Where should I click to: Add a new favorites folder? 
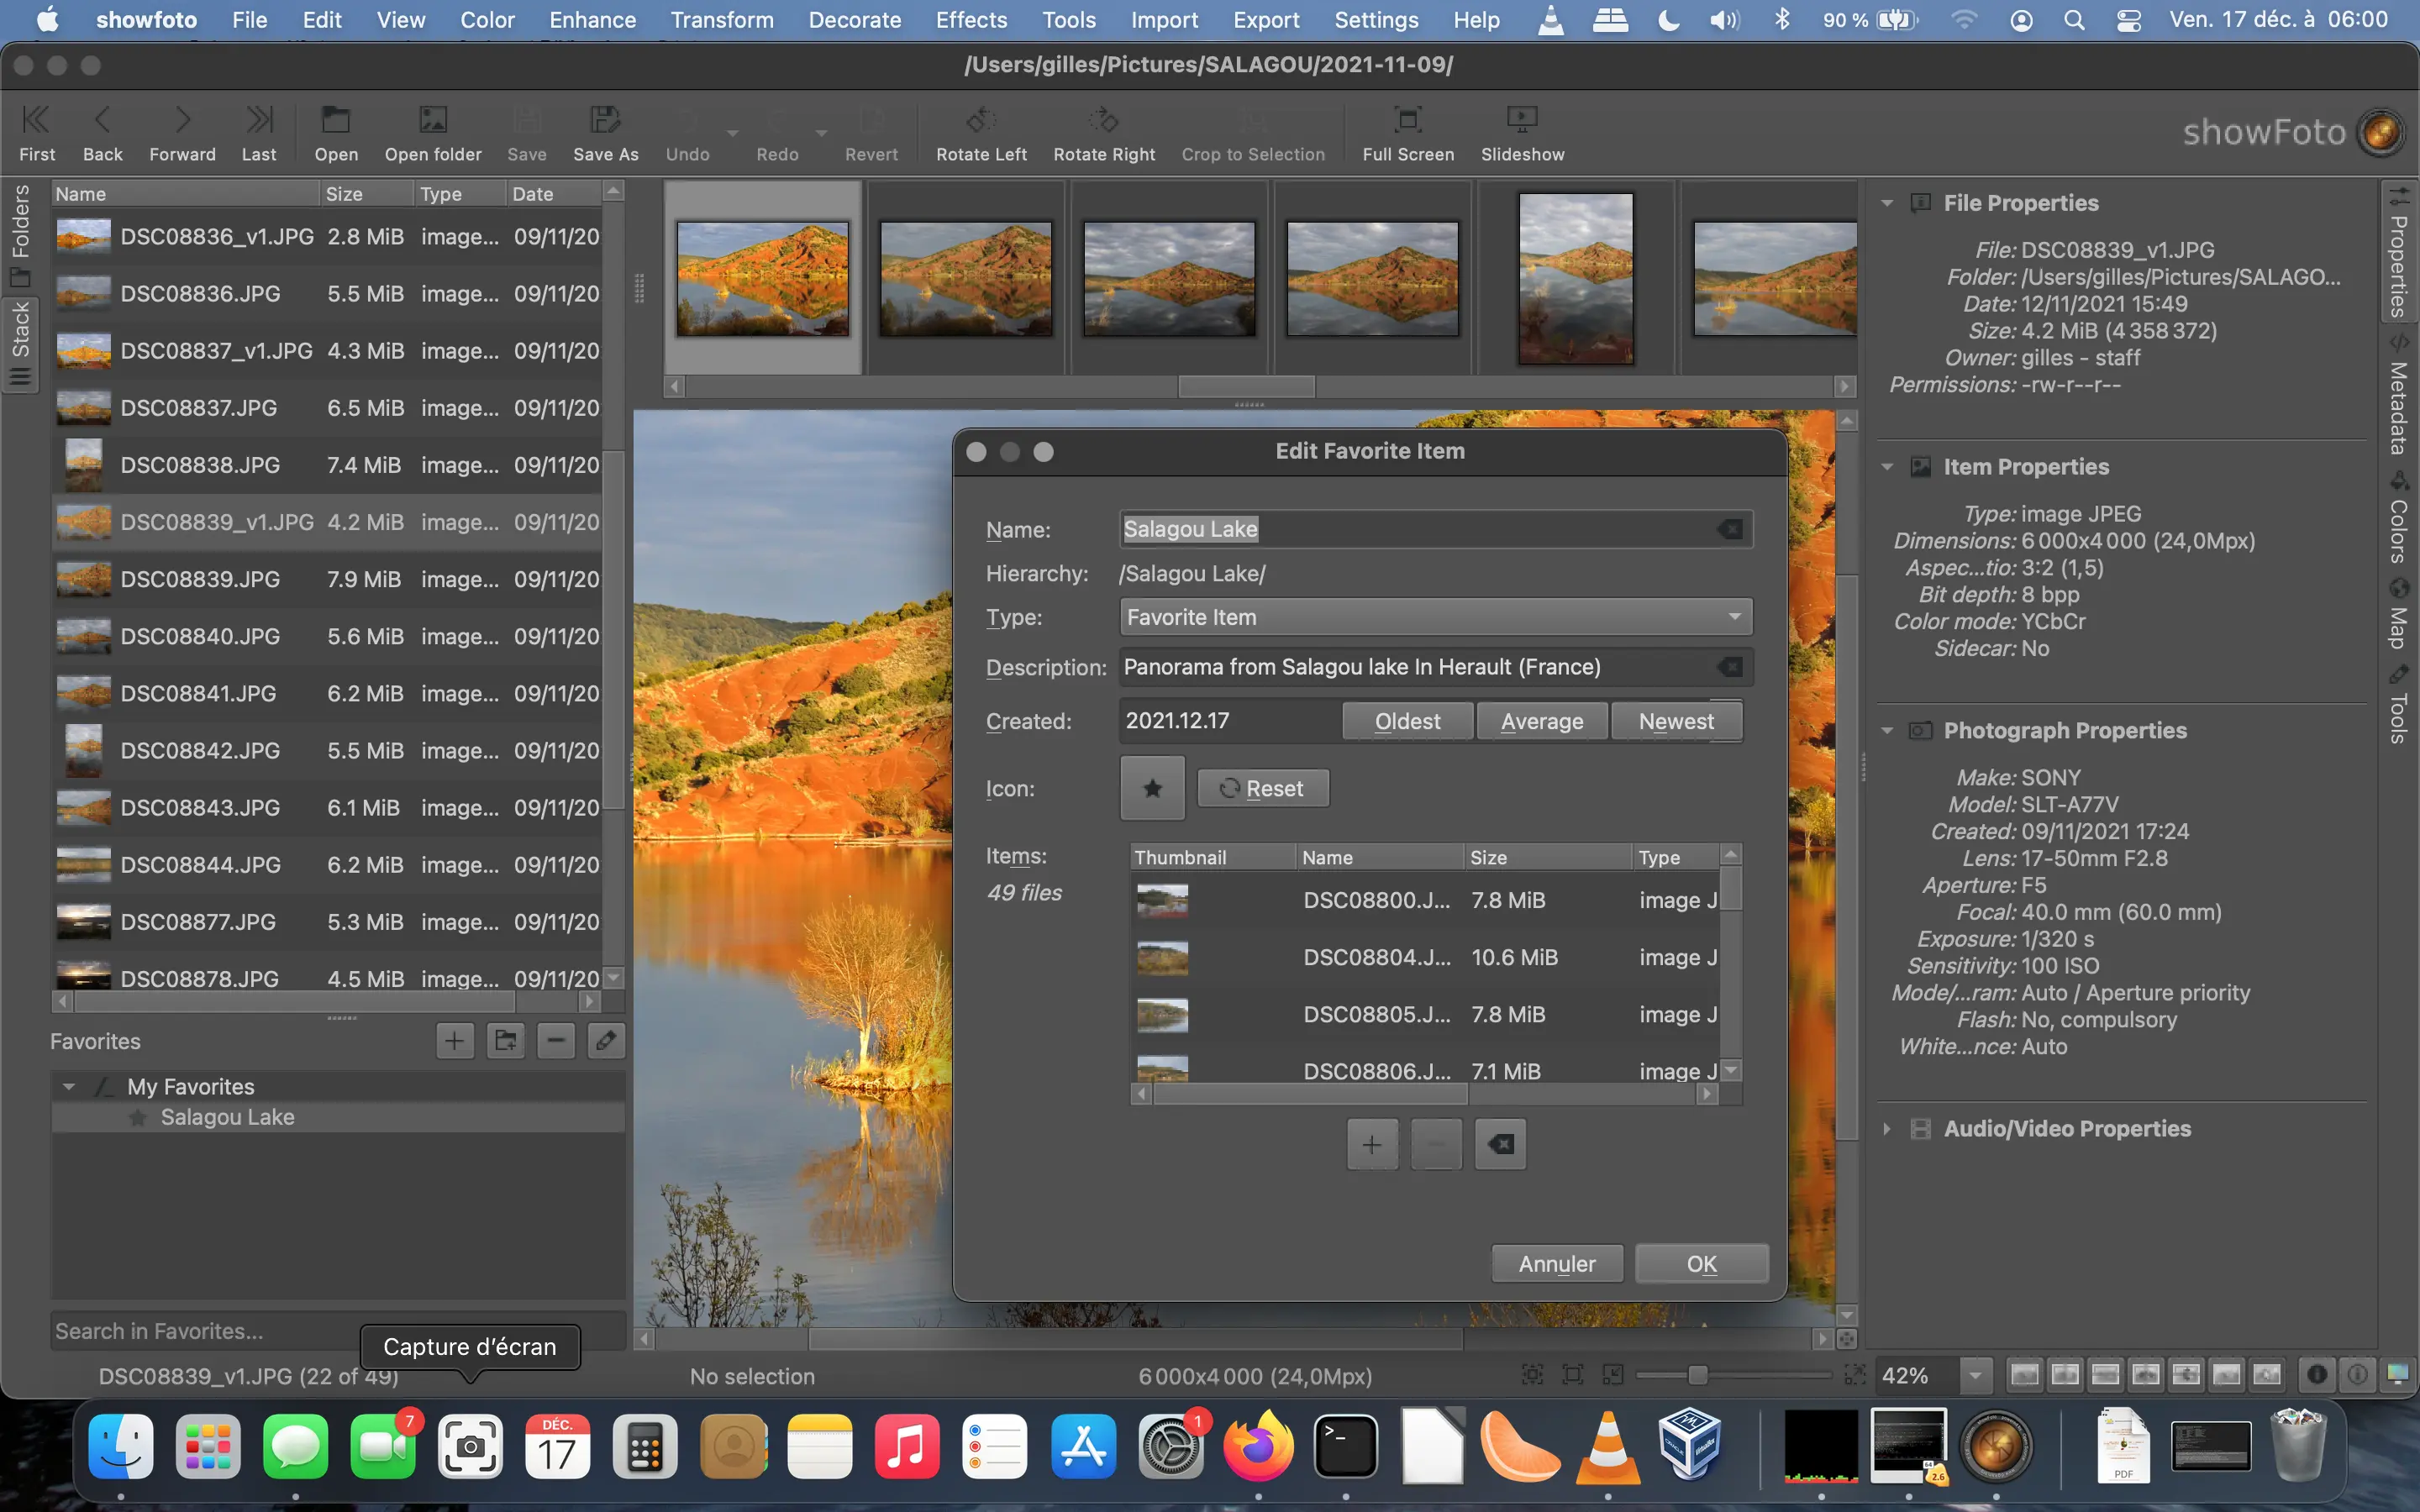[x=505, y=1041]
